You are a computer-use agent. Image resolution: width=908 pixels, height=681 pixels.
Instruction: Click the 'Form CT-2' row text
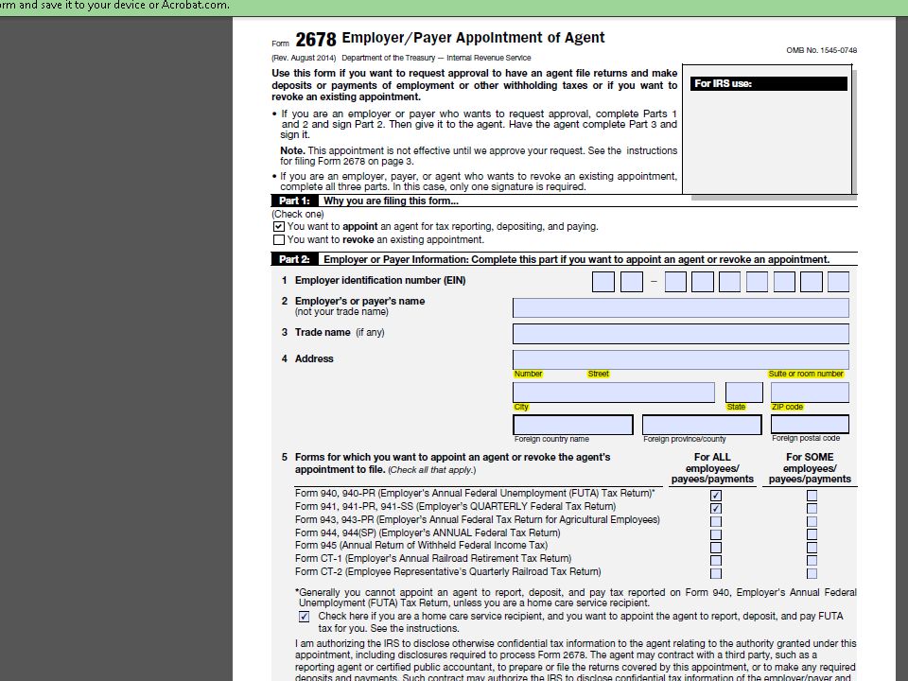[447, 571]
